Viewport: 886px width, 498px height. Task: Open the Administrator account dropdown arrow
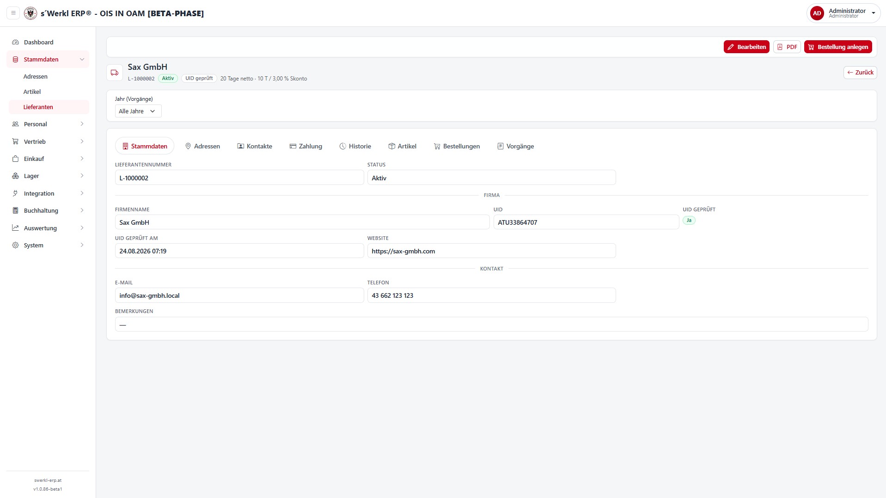(x=873, y=13)
